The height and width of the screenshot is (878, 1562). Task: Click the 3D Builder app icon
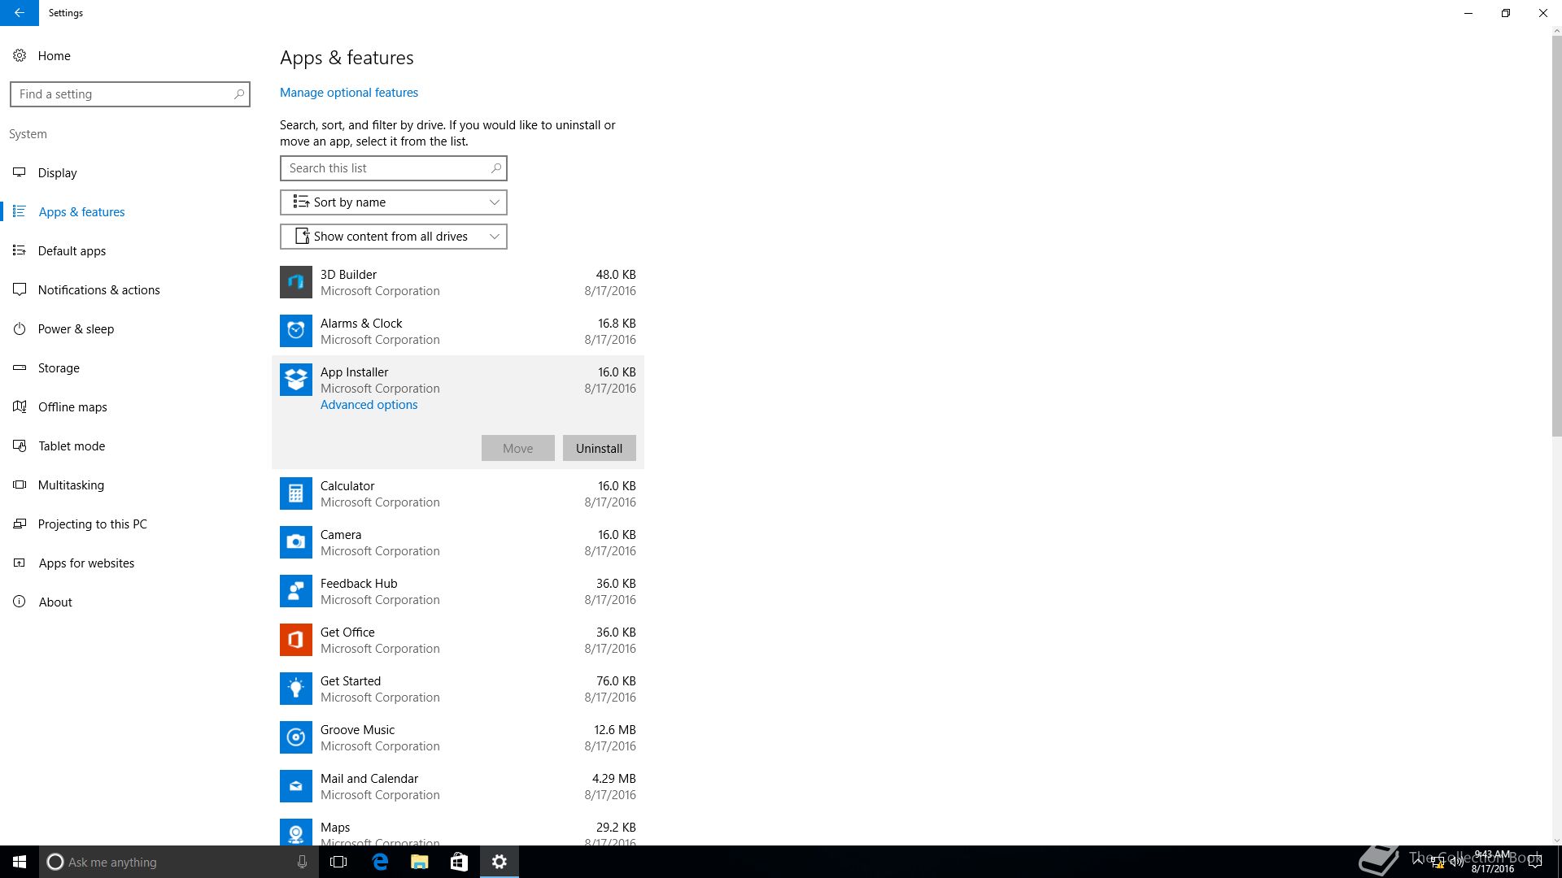[296, 282]
